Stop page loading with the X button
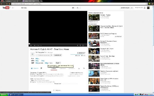 click(7, 4)
